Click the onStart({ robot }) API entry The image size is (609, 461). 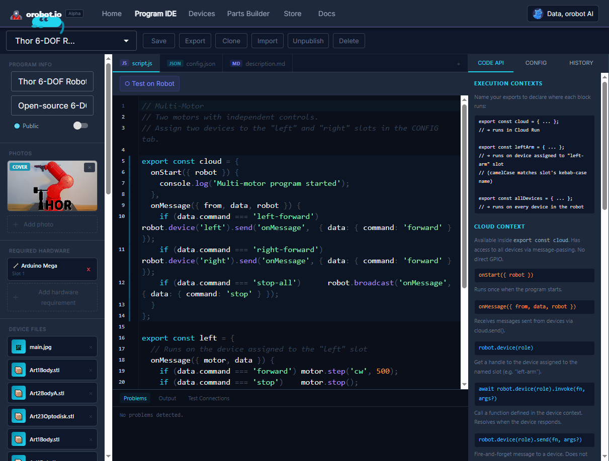[x=534, y=275]
